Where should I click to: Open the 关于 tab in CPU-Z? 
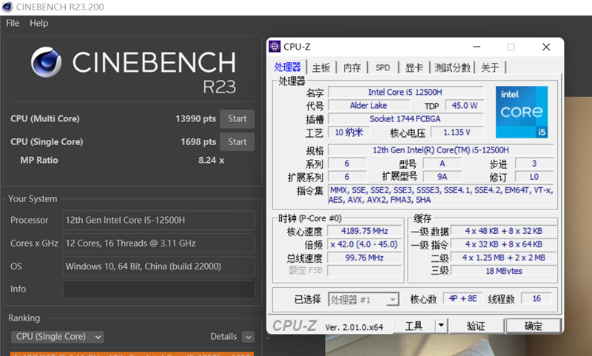coord(490,67)
